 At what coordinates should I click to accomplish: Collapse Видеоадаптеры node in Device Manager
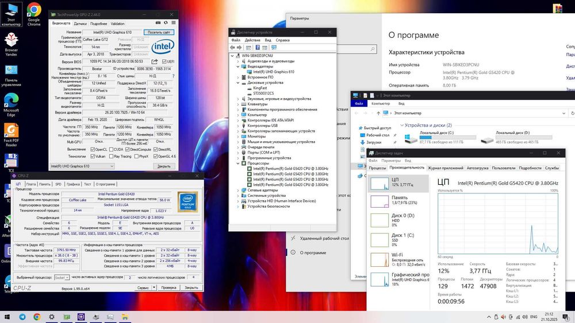click(x=238, y=67)
